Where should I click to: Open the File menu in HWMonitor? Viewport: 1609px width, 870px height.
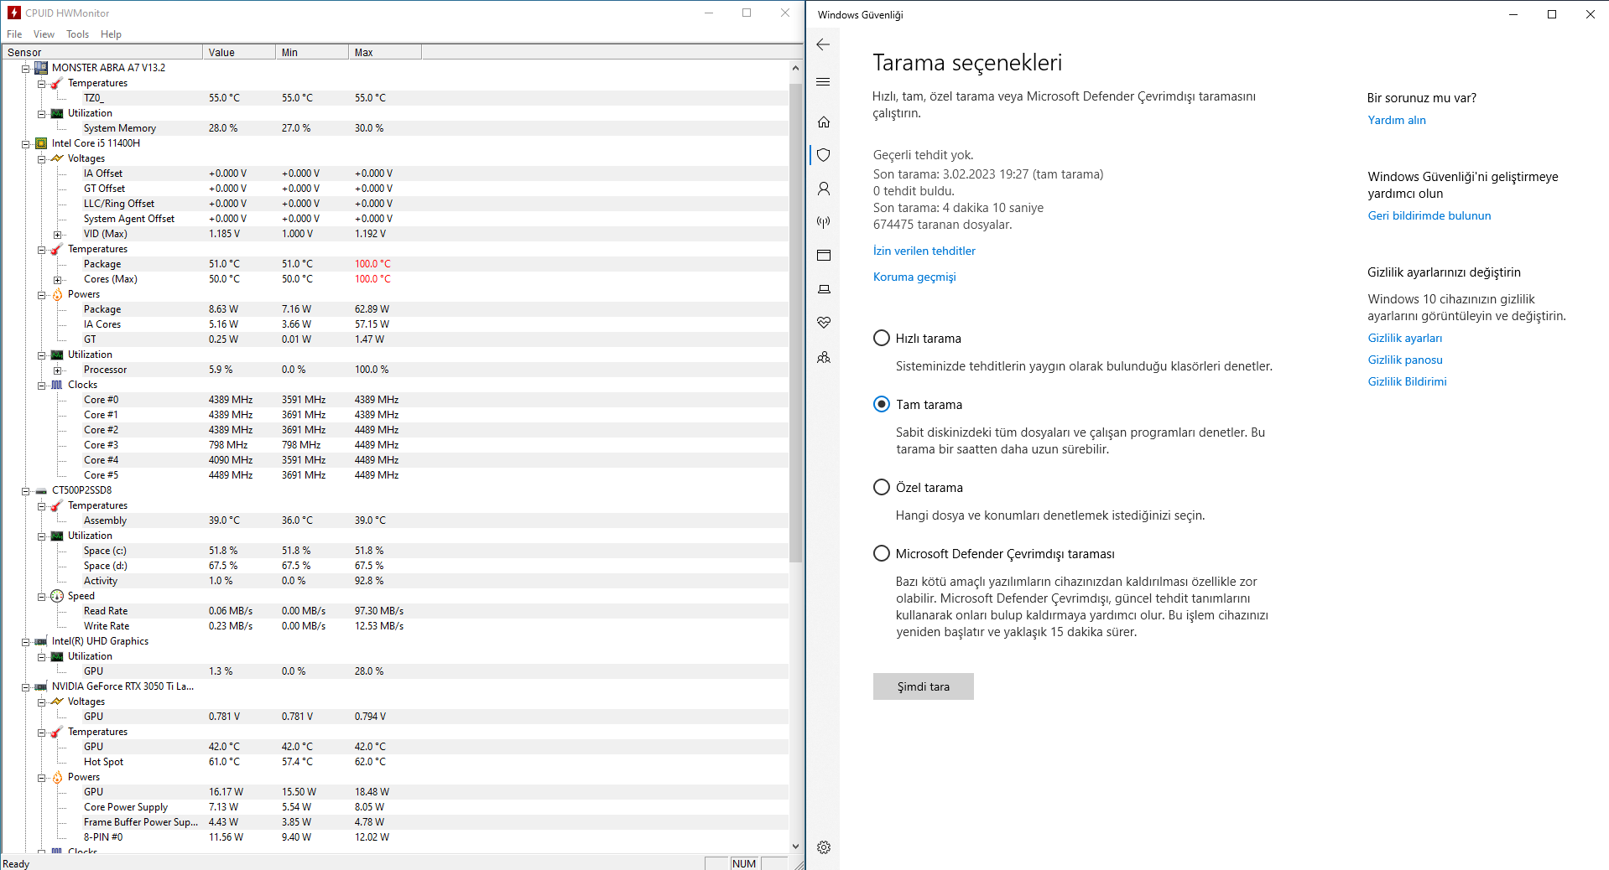click(14, 34)
